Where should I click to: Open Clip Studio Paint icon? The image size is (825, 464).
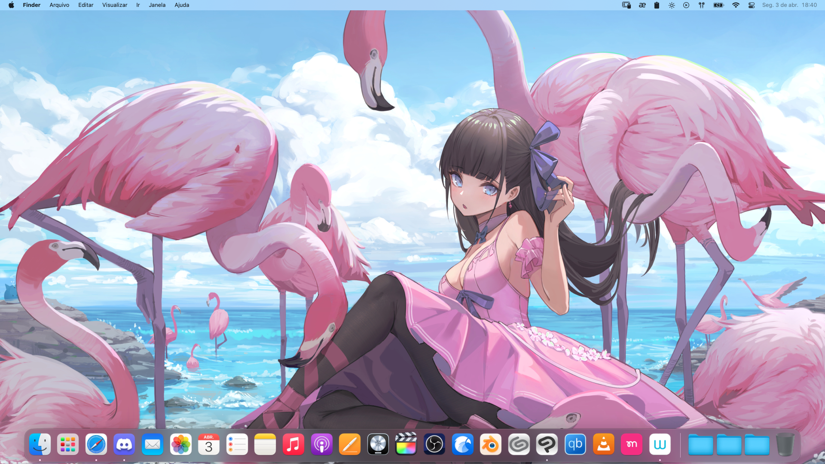pyautogui.click(x=547, y=444)
